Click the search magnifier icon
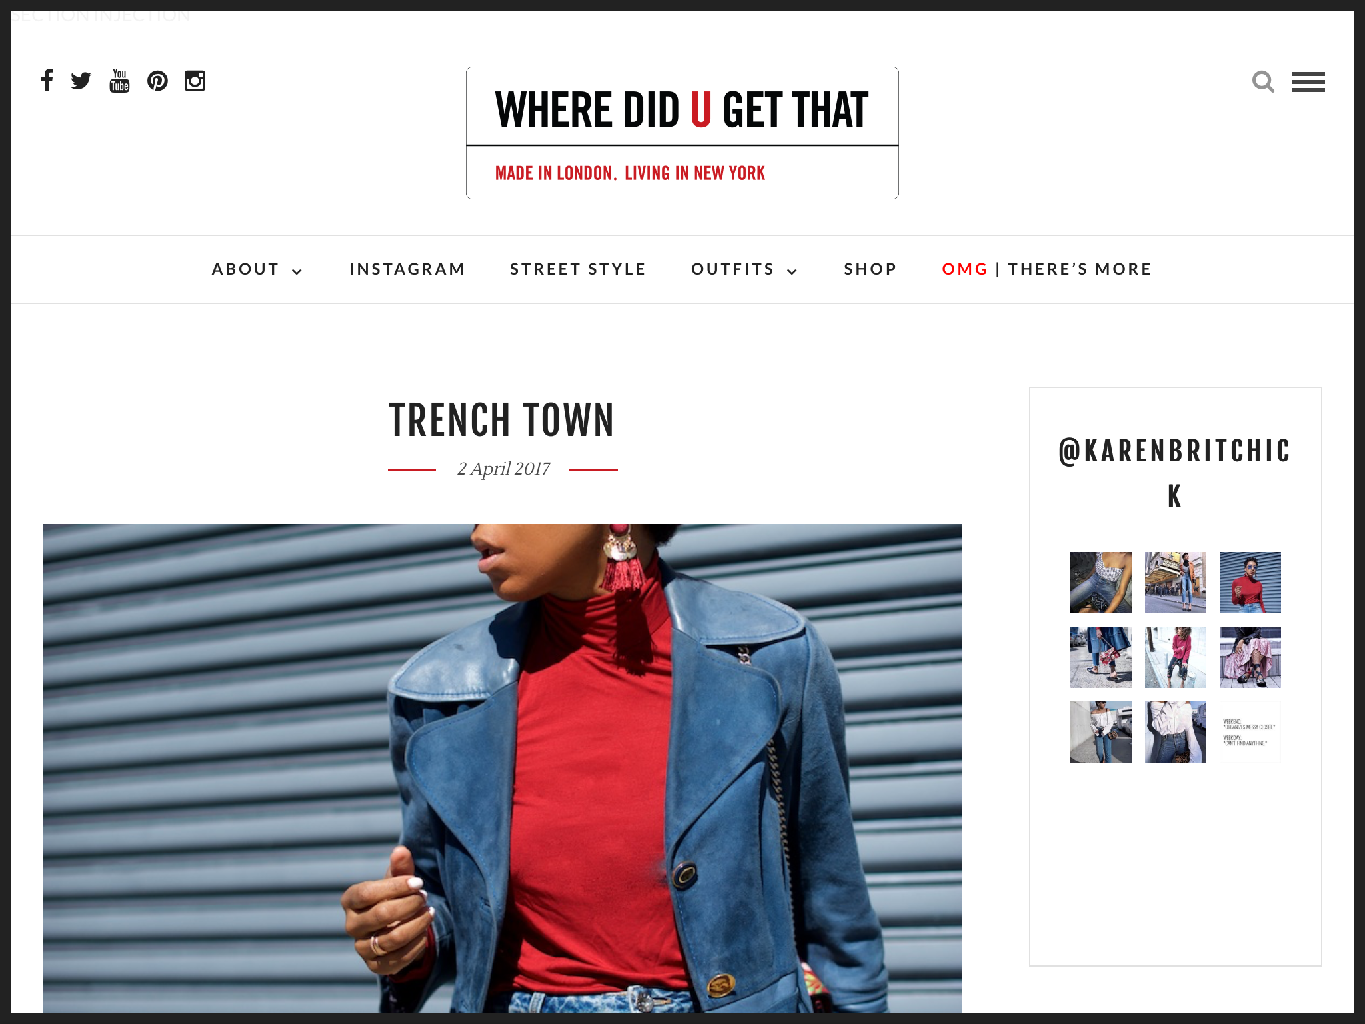 point(1263,82)
